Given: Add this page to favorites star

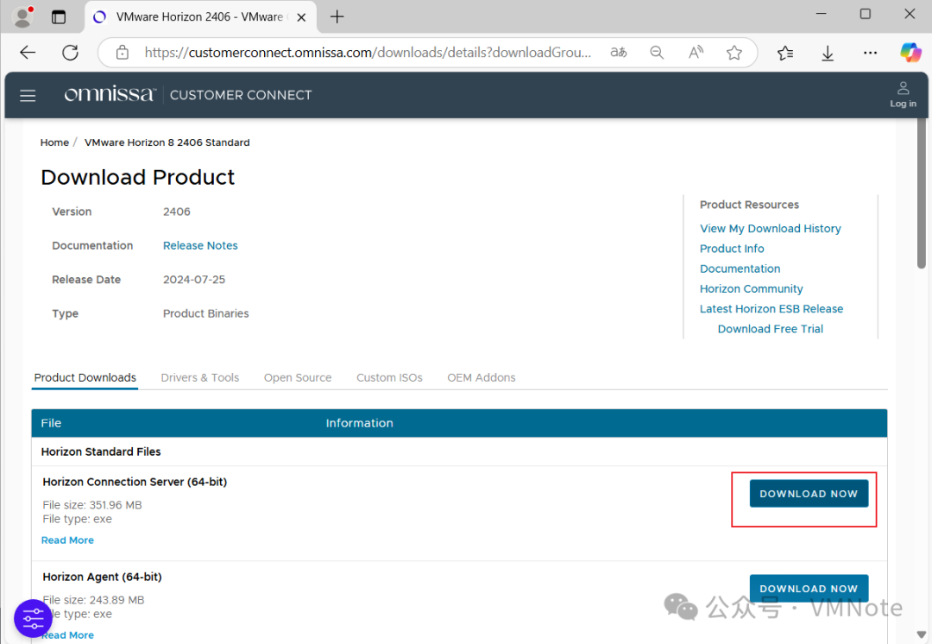Looking at the screenshot, I should point(734,53).
